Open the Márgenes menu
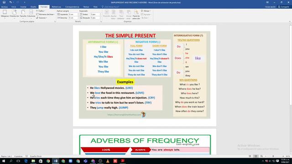Viewport: 292px width, 164px height. 5,14
